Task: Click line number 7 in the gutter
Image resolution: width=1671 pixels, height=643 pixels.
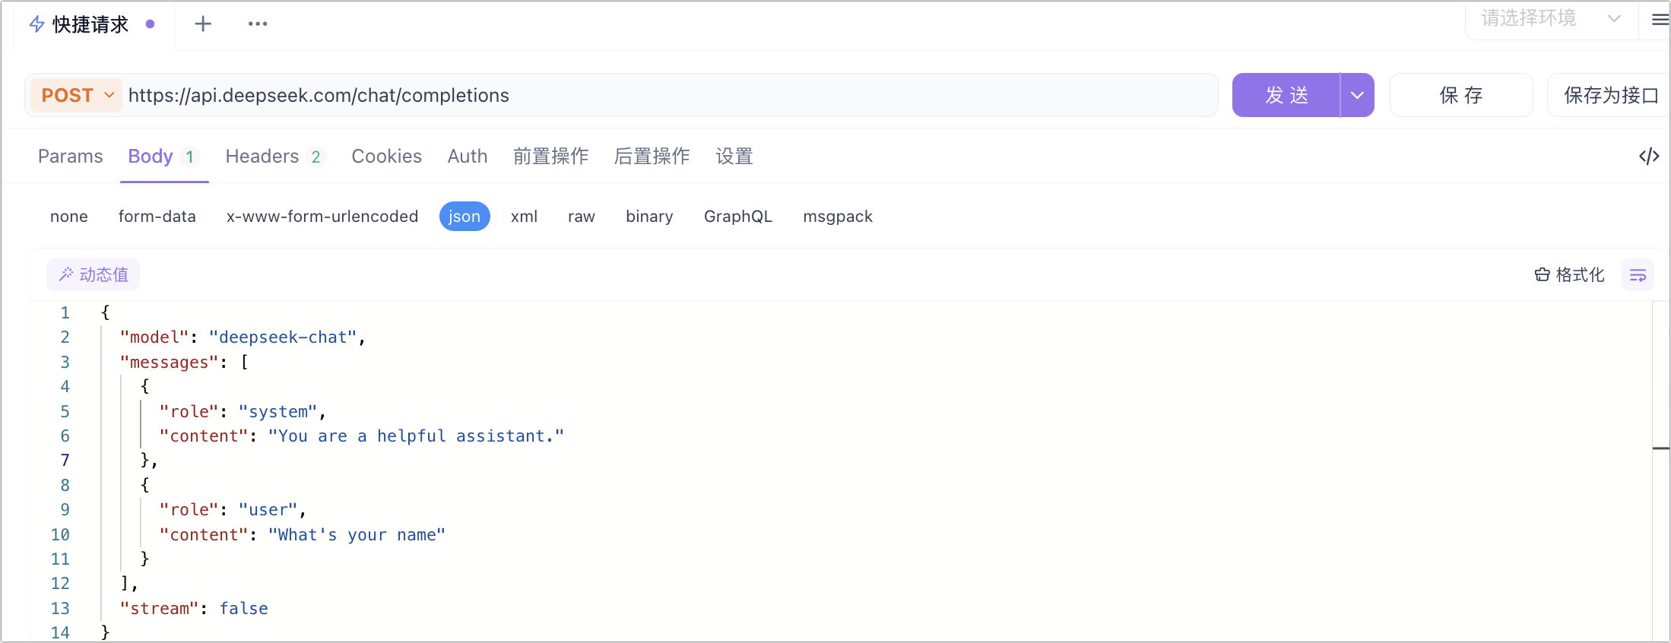Action: pos(65,461)
